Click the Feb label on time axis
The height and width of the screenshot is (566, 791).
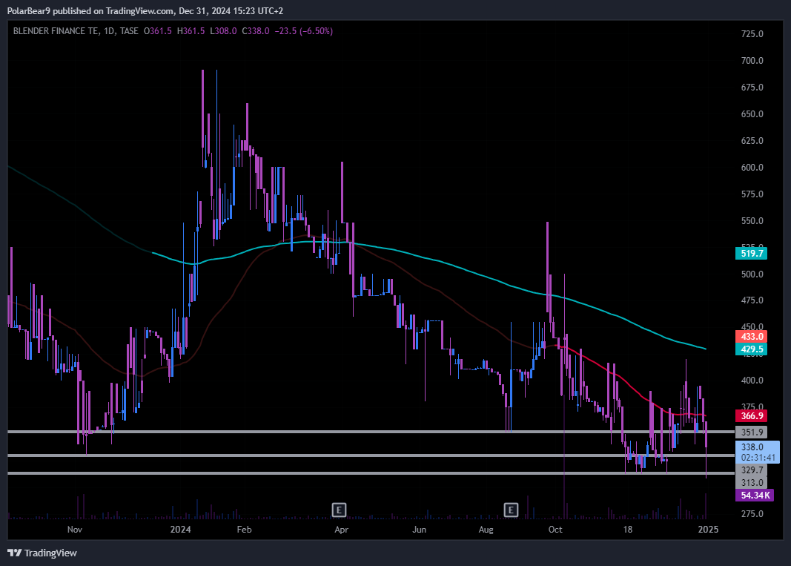[244, 529]
